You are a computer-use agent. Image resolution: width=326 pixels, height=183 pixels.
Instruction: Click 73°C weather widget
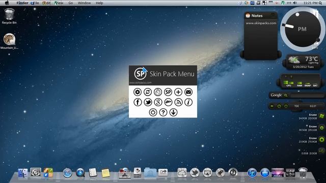[303, 62]
